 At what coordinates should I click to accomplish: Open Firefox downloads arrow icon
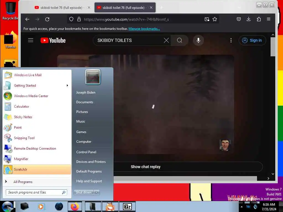tap(248, 19)
